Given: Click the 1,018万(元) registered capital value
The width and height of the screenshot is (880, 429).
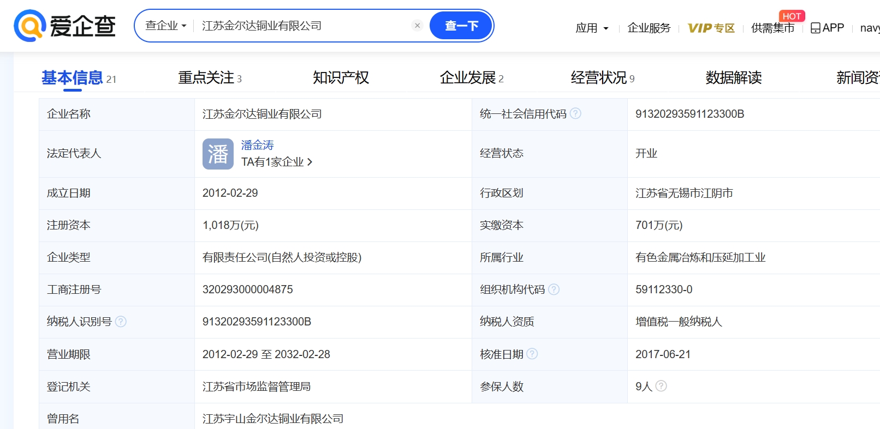Looking at the screenshot, I should [x=230, y=225].
